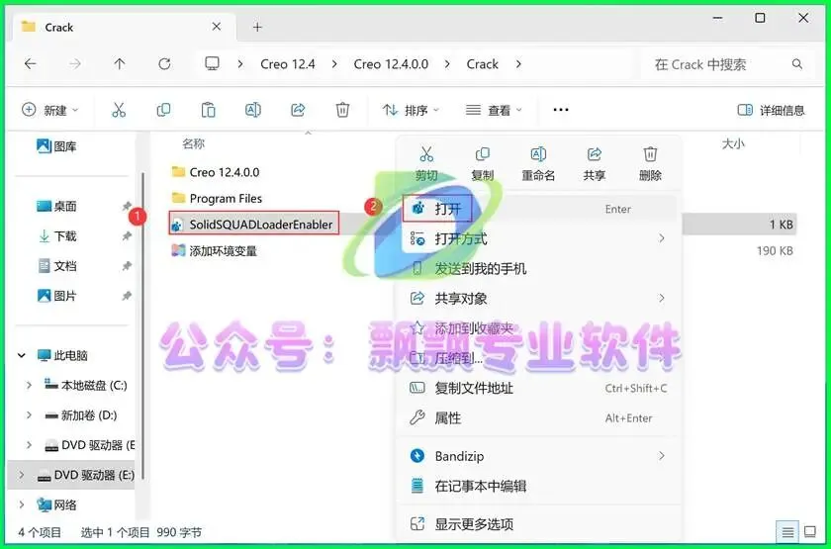Expand the chevron after Creo 12.4.0.0 breadcrumb
Viewport: 831px width, 549px height.
[447, 64]
